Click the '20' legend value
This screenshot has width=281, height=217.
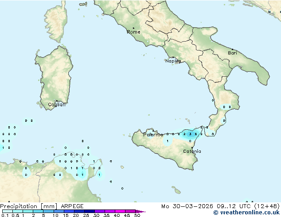(x=76, y=215)
